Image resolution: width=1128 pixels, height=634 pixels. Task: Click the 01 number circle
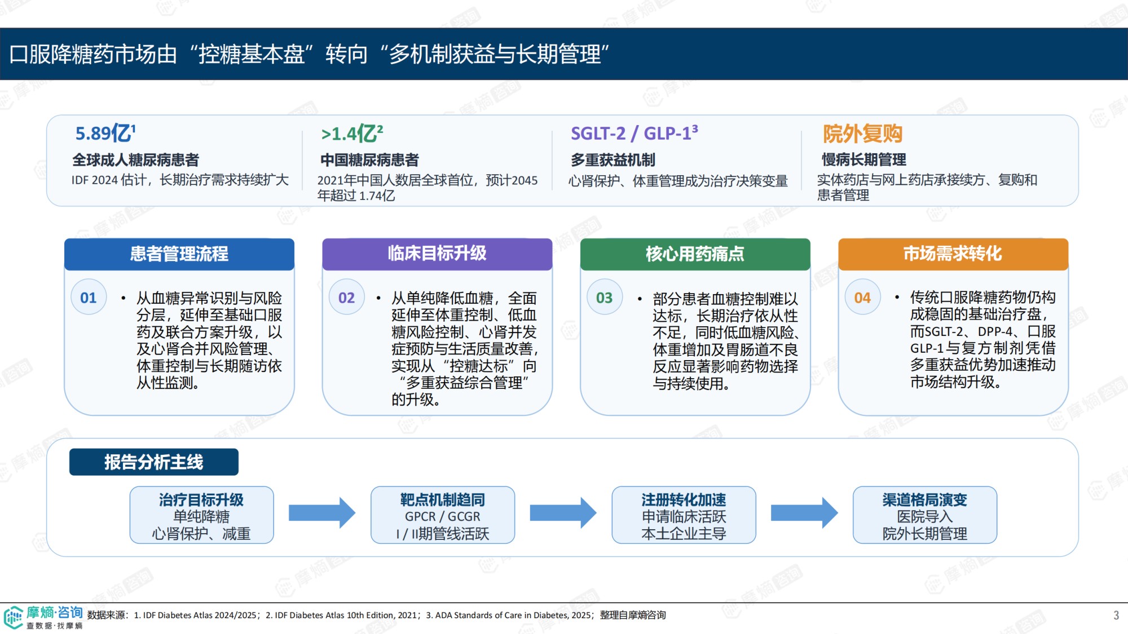pos(89,297)
